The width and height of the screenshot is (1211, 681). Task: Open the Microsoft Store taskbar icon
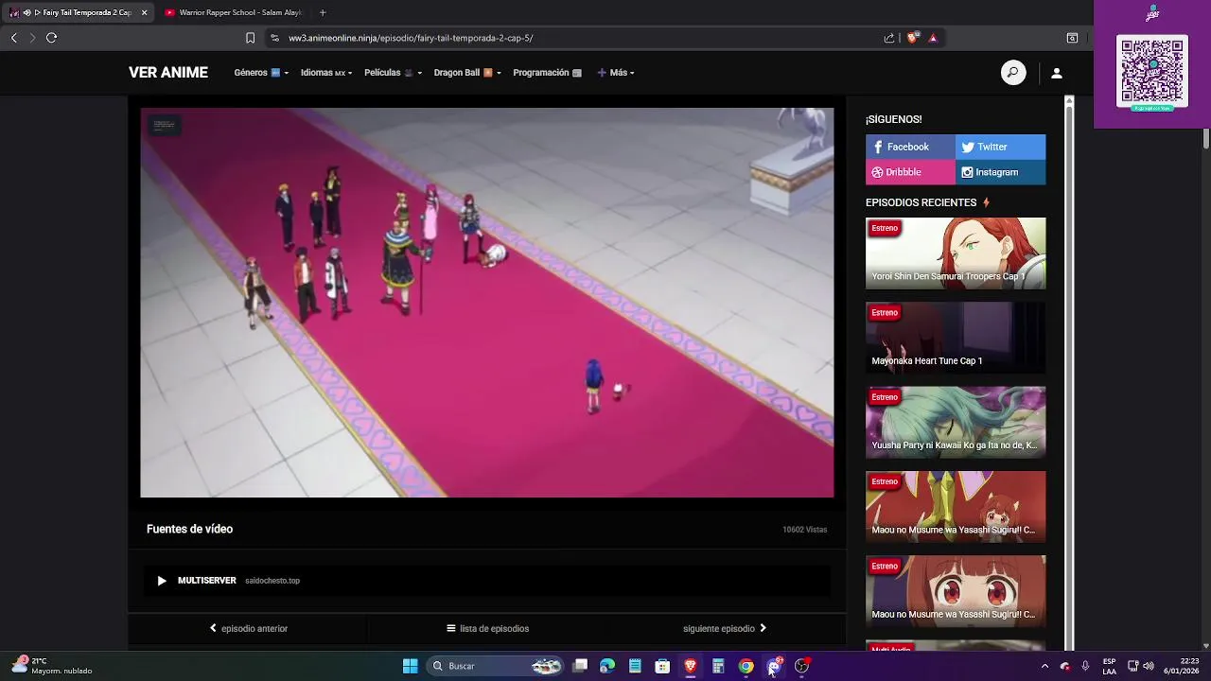662,666
